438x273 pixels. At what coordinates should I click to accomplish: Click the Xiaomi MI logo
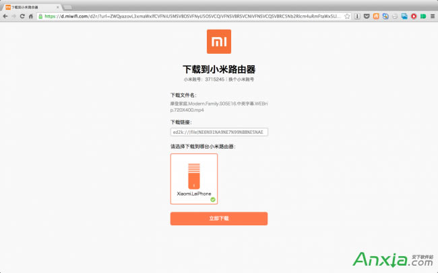[218, 42]
